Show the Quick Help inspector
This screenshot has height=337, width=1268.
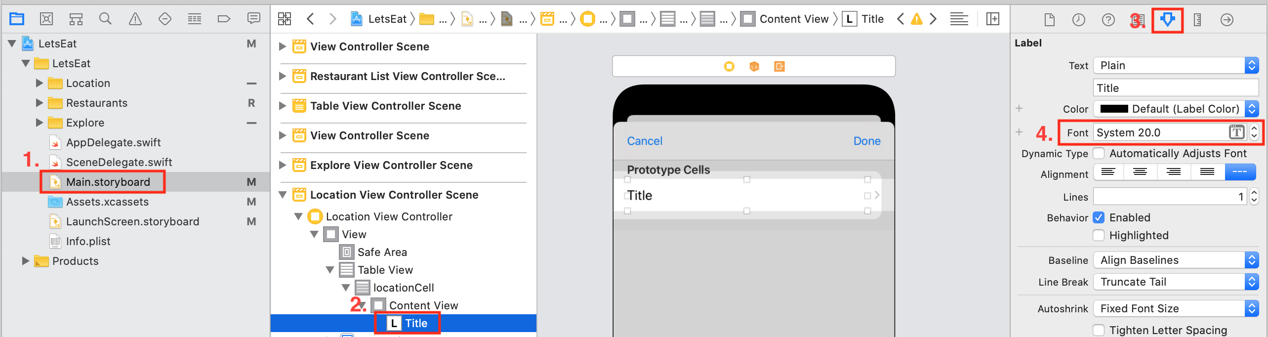click(x=1108, y=20)
